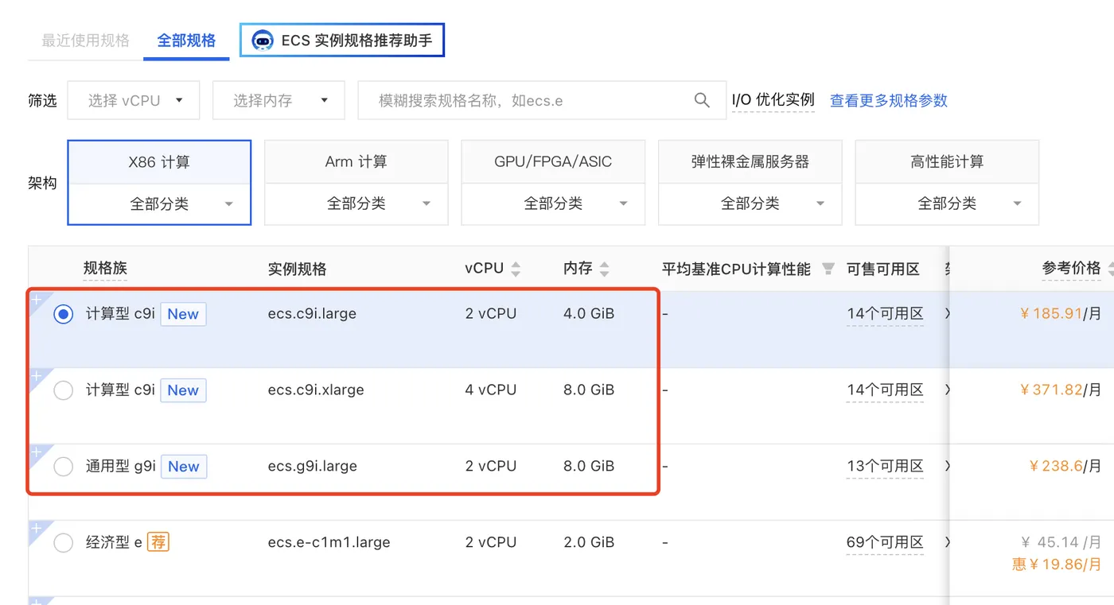Image resolution: width=1114 pixels, height=605 pixels.
Task: Open the 选择 vCPU dropdown
Action: (133, 101)
